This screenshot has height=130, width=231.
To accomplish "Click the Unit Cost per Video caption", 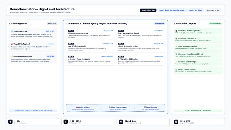I will click(75, 123).
